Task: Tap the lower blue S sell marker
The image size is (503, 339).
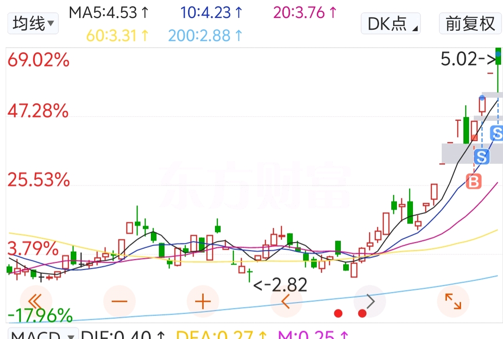Action: coord(481,157)
